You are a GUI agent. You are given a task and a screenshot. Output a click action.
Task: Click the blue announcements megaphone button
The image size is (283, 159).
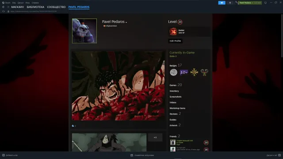pyautogui.click(x=222, y=3)
